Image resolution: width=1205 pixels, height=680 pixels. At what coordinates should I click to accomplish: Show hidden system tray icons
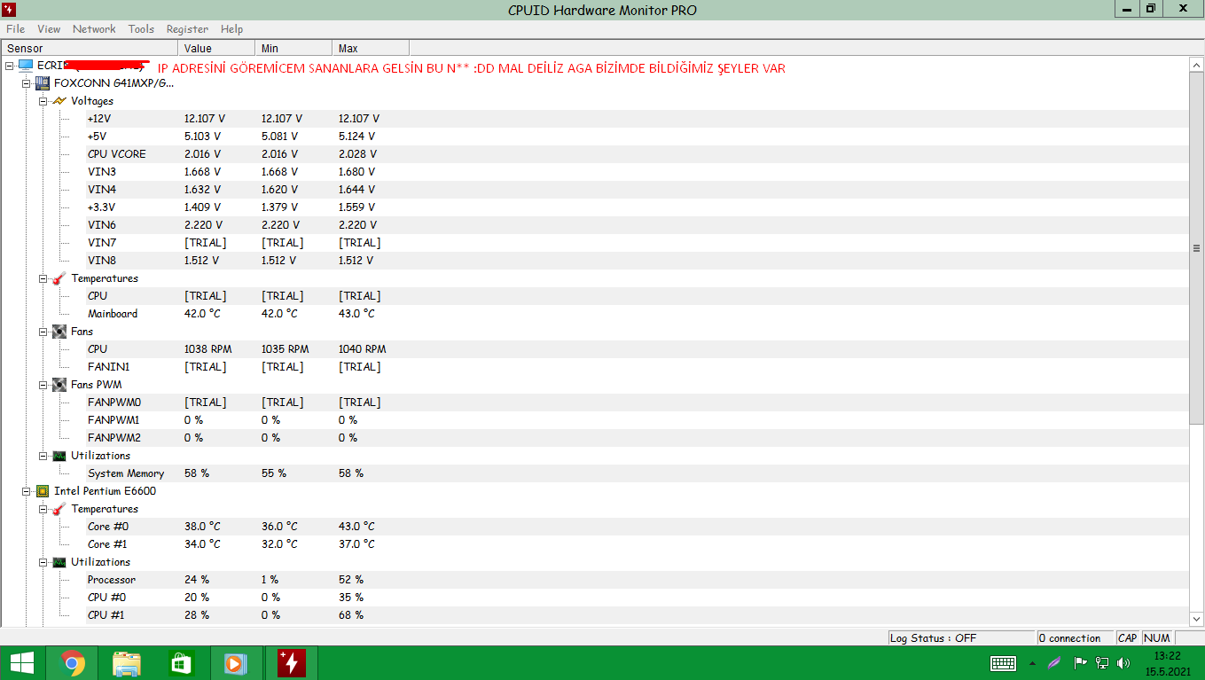1031,663
